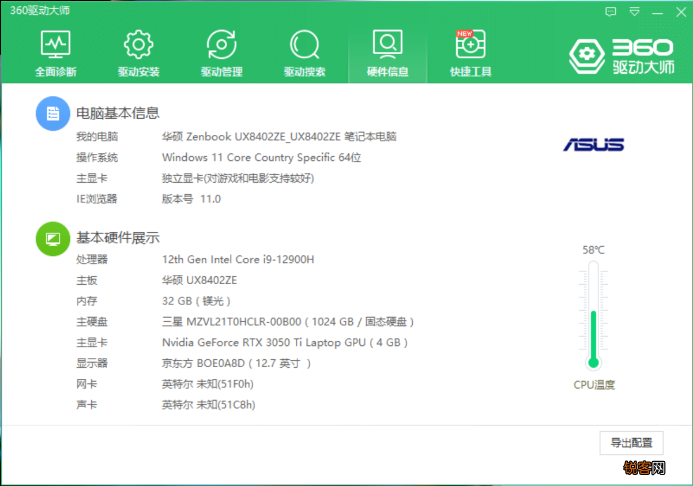The height and width of the screenshot is (486, 693).
Task: Click the ASUS brand logo
Action: 593,144
